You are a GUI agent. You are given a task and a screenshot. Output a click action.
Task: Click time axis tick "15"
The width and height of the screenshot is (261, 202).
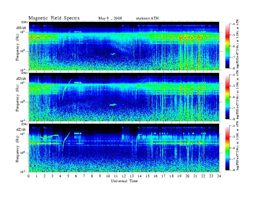coord(148,176)
